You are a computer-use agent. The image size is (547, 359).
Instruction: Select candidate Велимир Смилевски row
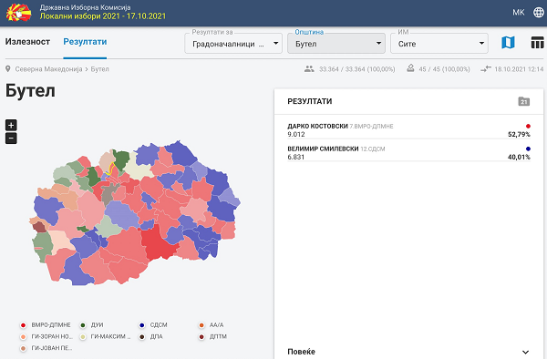click(x=408, y=153)
